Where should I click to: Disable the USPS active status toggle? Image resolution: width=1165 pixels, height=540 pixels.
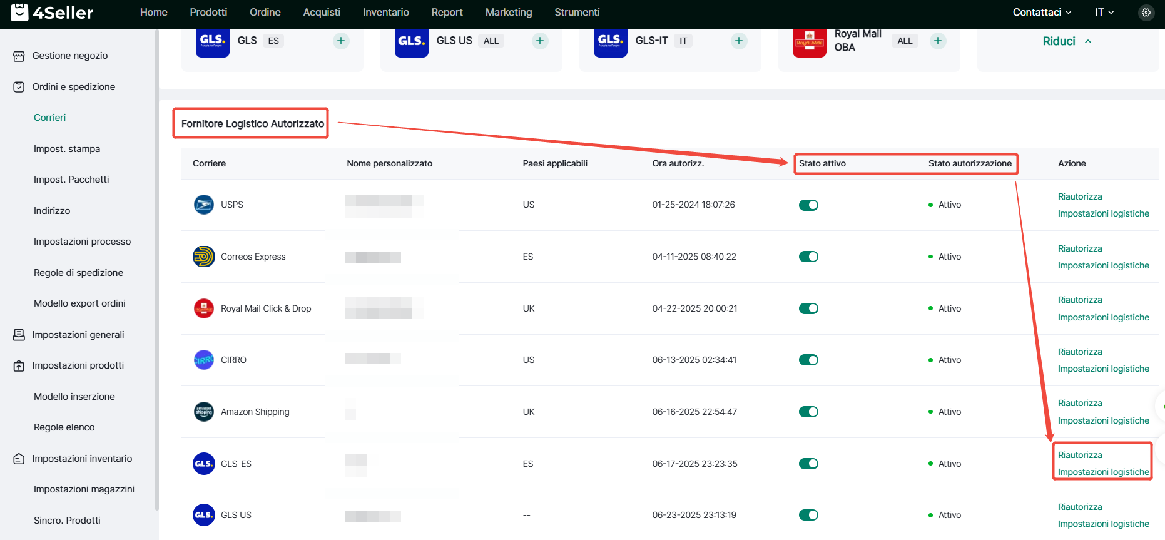click(x=808, y=205)
